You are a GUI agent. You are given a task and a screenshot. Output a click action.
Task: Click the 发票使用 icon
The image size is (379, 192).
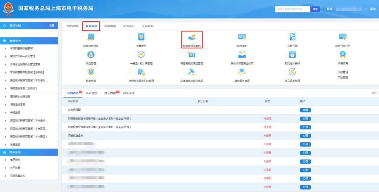141,37
